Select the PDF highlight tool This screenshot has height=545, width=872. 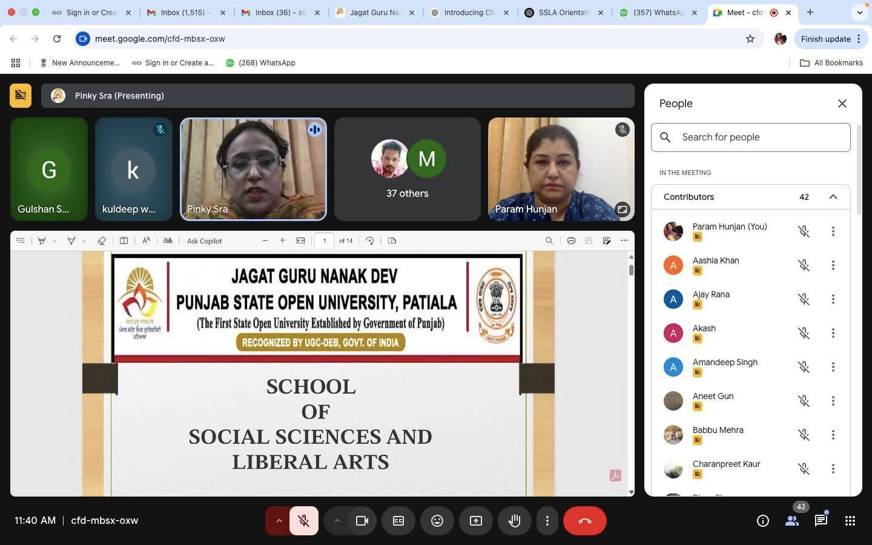click(42, 240)
